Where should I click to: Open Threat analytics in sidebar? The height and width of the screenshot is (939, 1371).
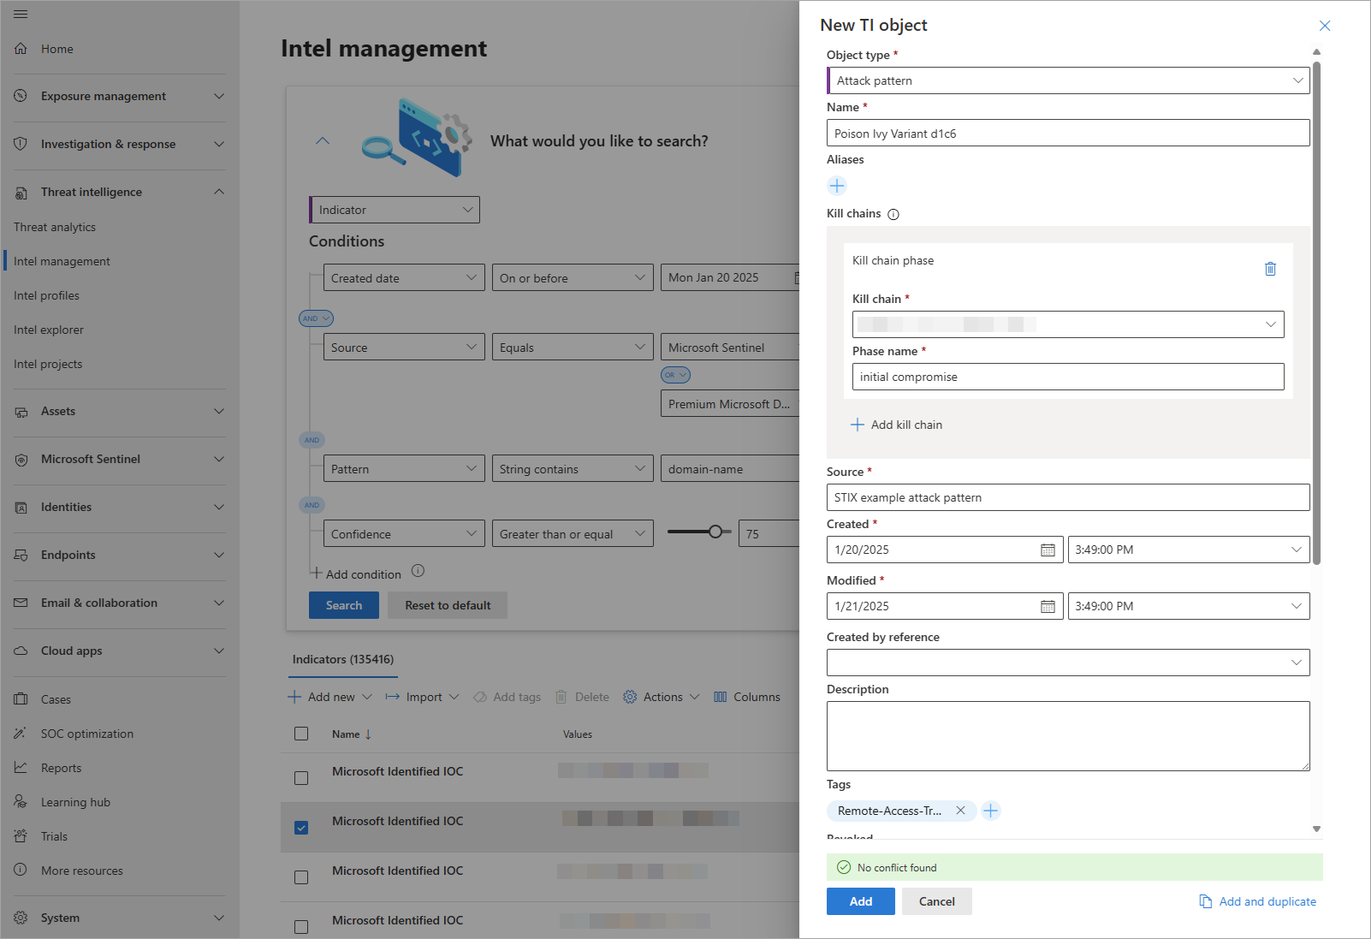pyautogui.click(x=55, y=227)
